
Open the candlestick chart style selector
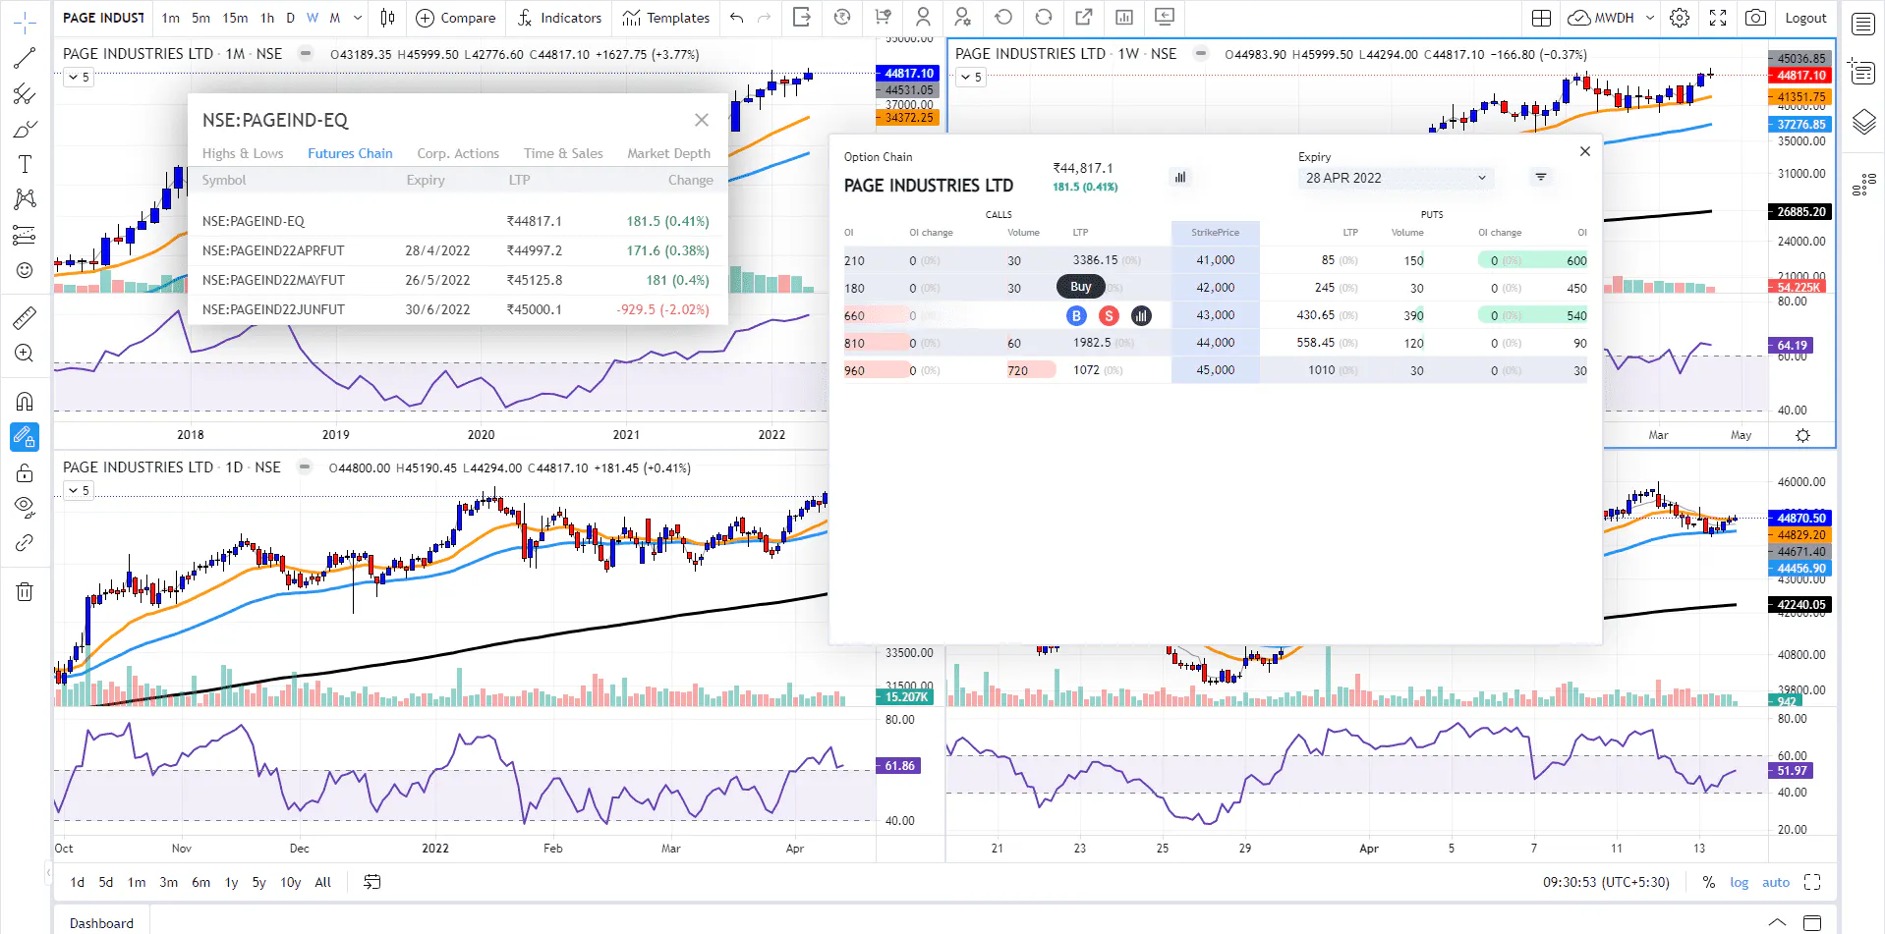388,18
